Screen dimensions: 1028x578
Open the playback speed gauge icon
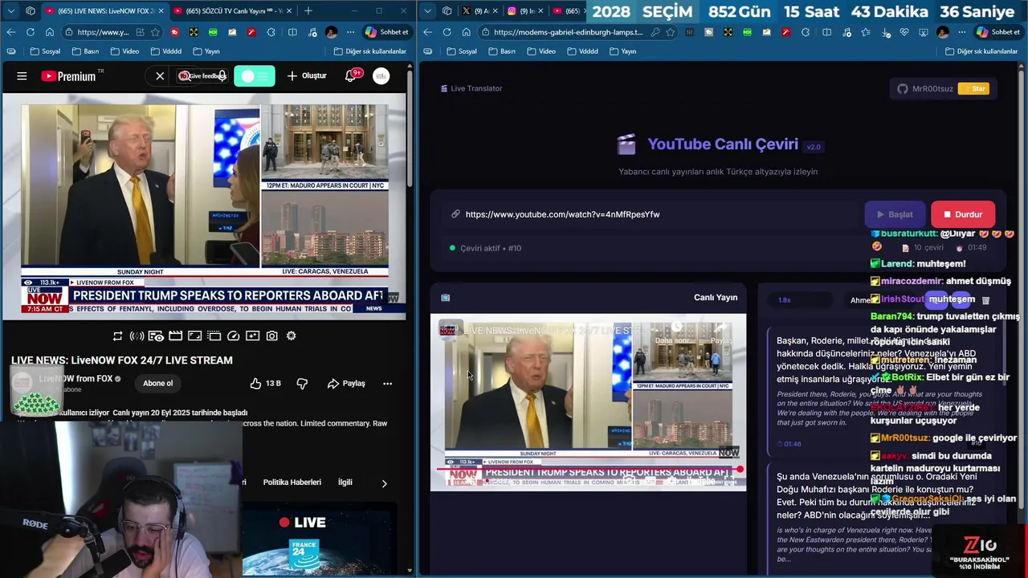pyautogui.click(x=233, y=336)
